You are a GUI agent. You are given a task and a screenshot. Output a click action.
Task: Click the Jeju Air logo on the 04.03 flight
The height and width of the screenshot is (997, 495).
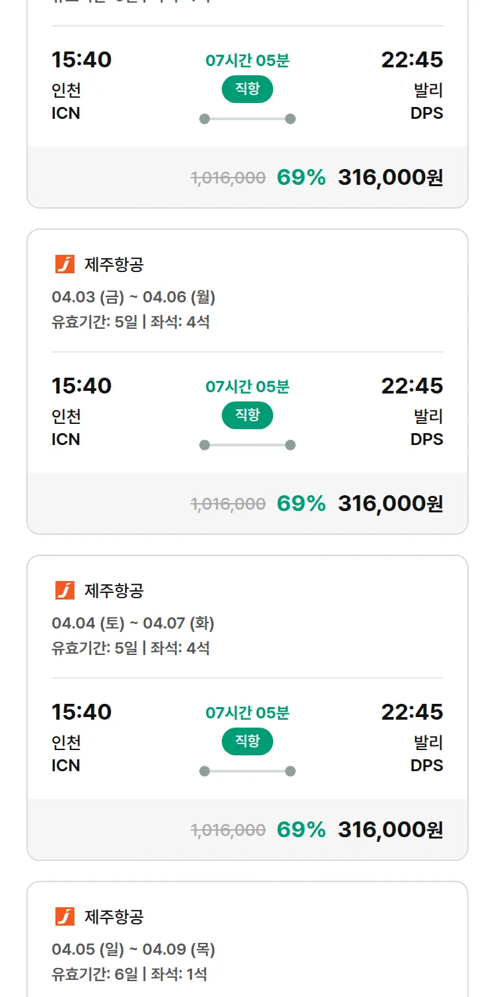click(x=65, y=265)
